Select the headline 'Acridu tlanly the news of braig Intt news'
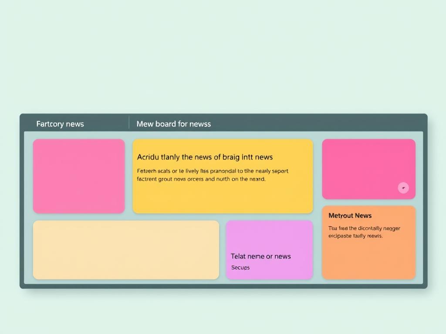 pyautogui.click(x=205, y=157)
